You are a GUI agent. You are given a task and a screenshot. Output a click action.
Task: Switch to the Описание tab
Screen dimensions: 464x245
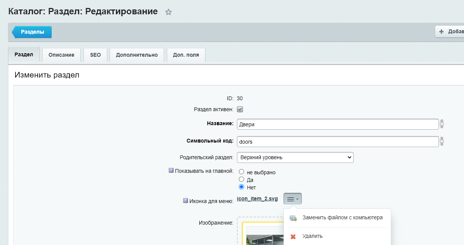pos(61,55)
